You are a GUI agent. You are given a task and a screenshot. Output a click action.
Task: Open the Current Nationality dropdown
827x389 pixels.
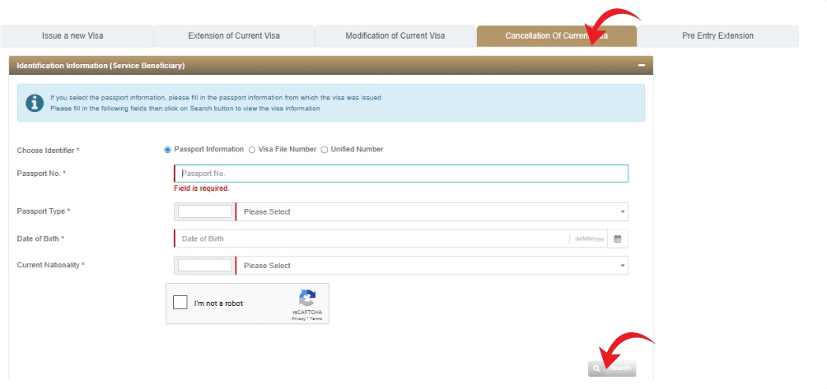coord(432,266)
